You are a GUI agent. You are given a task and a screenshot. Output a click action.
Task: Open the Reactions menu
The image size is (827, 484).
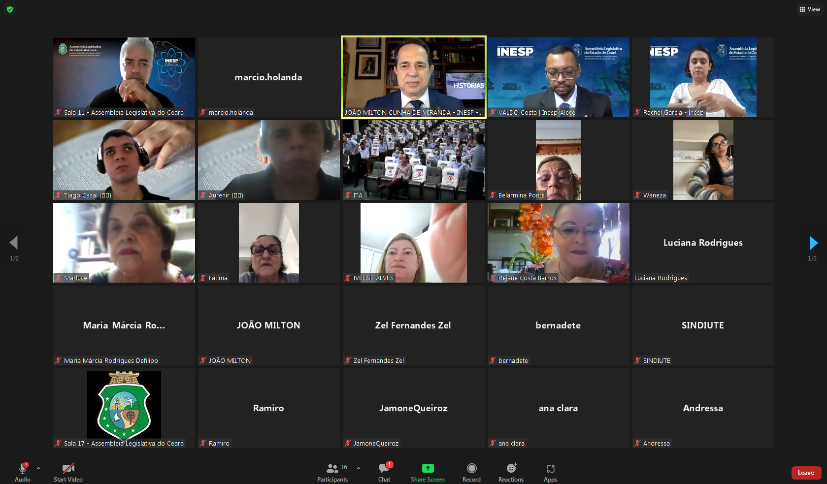click(x=511, y=472)
